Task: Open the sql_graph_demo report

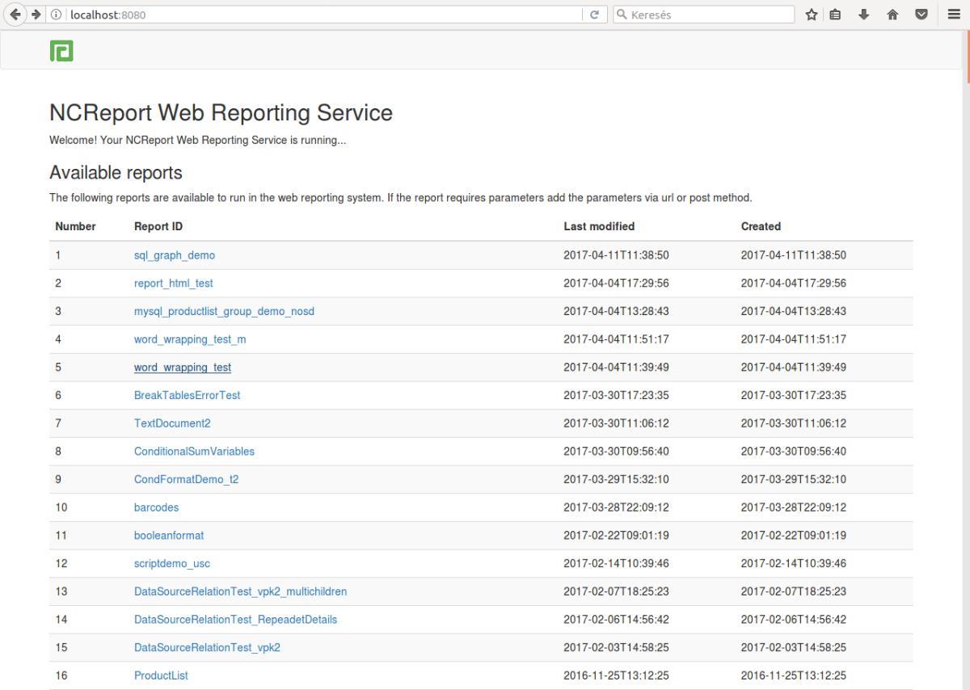Action: (x=174, y=255)
